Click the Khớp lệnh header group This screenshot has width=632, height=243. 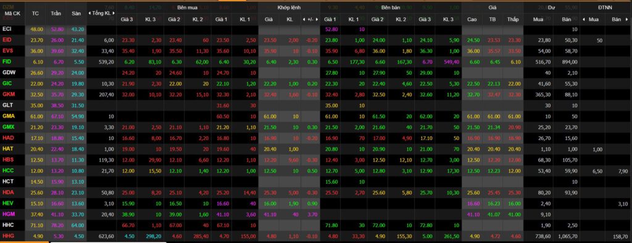289,7
